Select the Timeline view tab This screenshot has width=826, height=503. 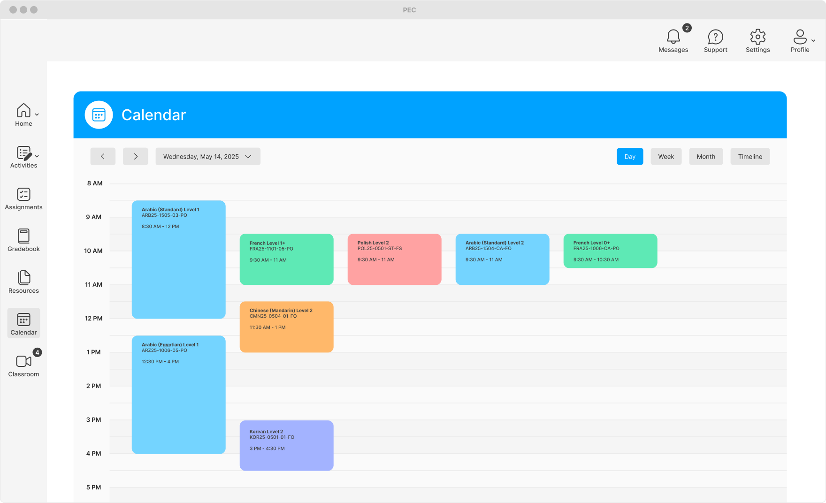pyautogui.click(x=750, y=157)
